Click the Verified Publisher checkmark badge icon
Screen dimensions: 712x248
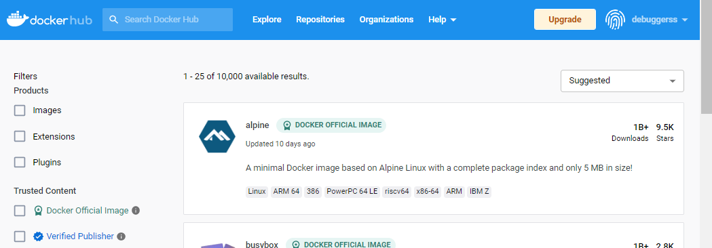click(x=38, y=236)
